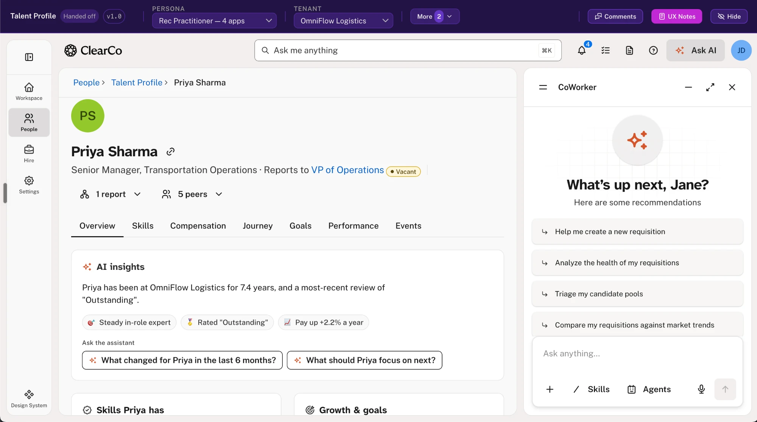Open the Settings gear in sidebar
757x422 pixels.
pos(29,185)
